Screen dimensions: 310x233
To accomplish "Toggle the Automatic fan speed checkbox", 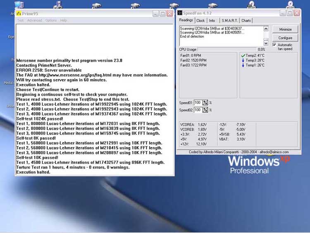I will pos(274,45).
